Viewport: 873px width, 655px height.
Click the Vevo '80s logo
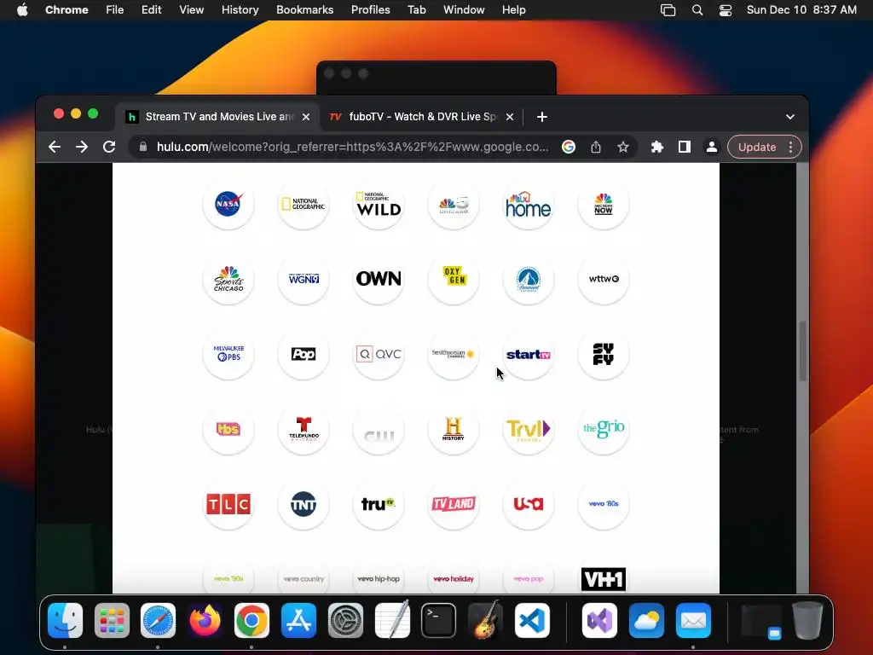[604, 504]
